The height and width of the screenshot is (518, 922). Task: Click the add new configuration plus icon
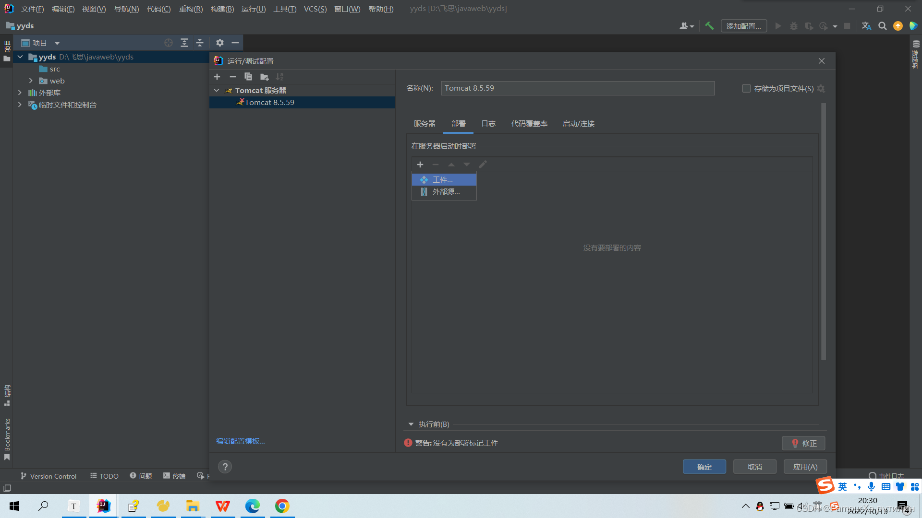pyautogui.click(x=217, y=77)
